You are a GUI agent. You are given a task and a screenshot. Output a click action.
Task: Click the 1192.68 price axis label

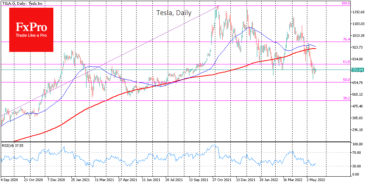pyautogui.click(x=358, y=12)
